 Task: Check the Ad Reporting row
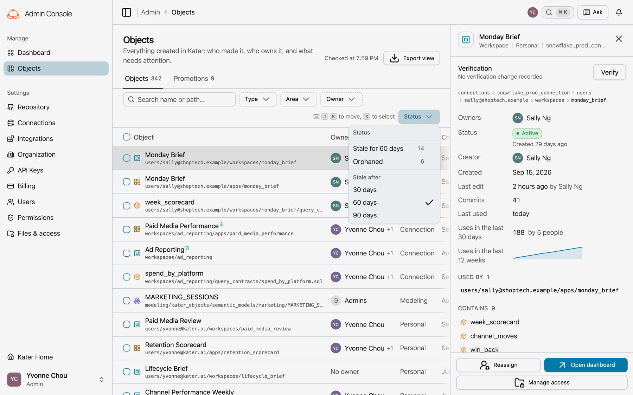(x=127, y=253)
